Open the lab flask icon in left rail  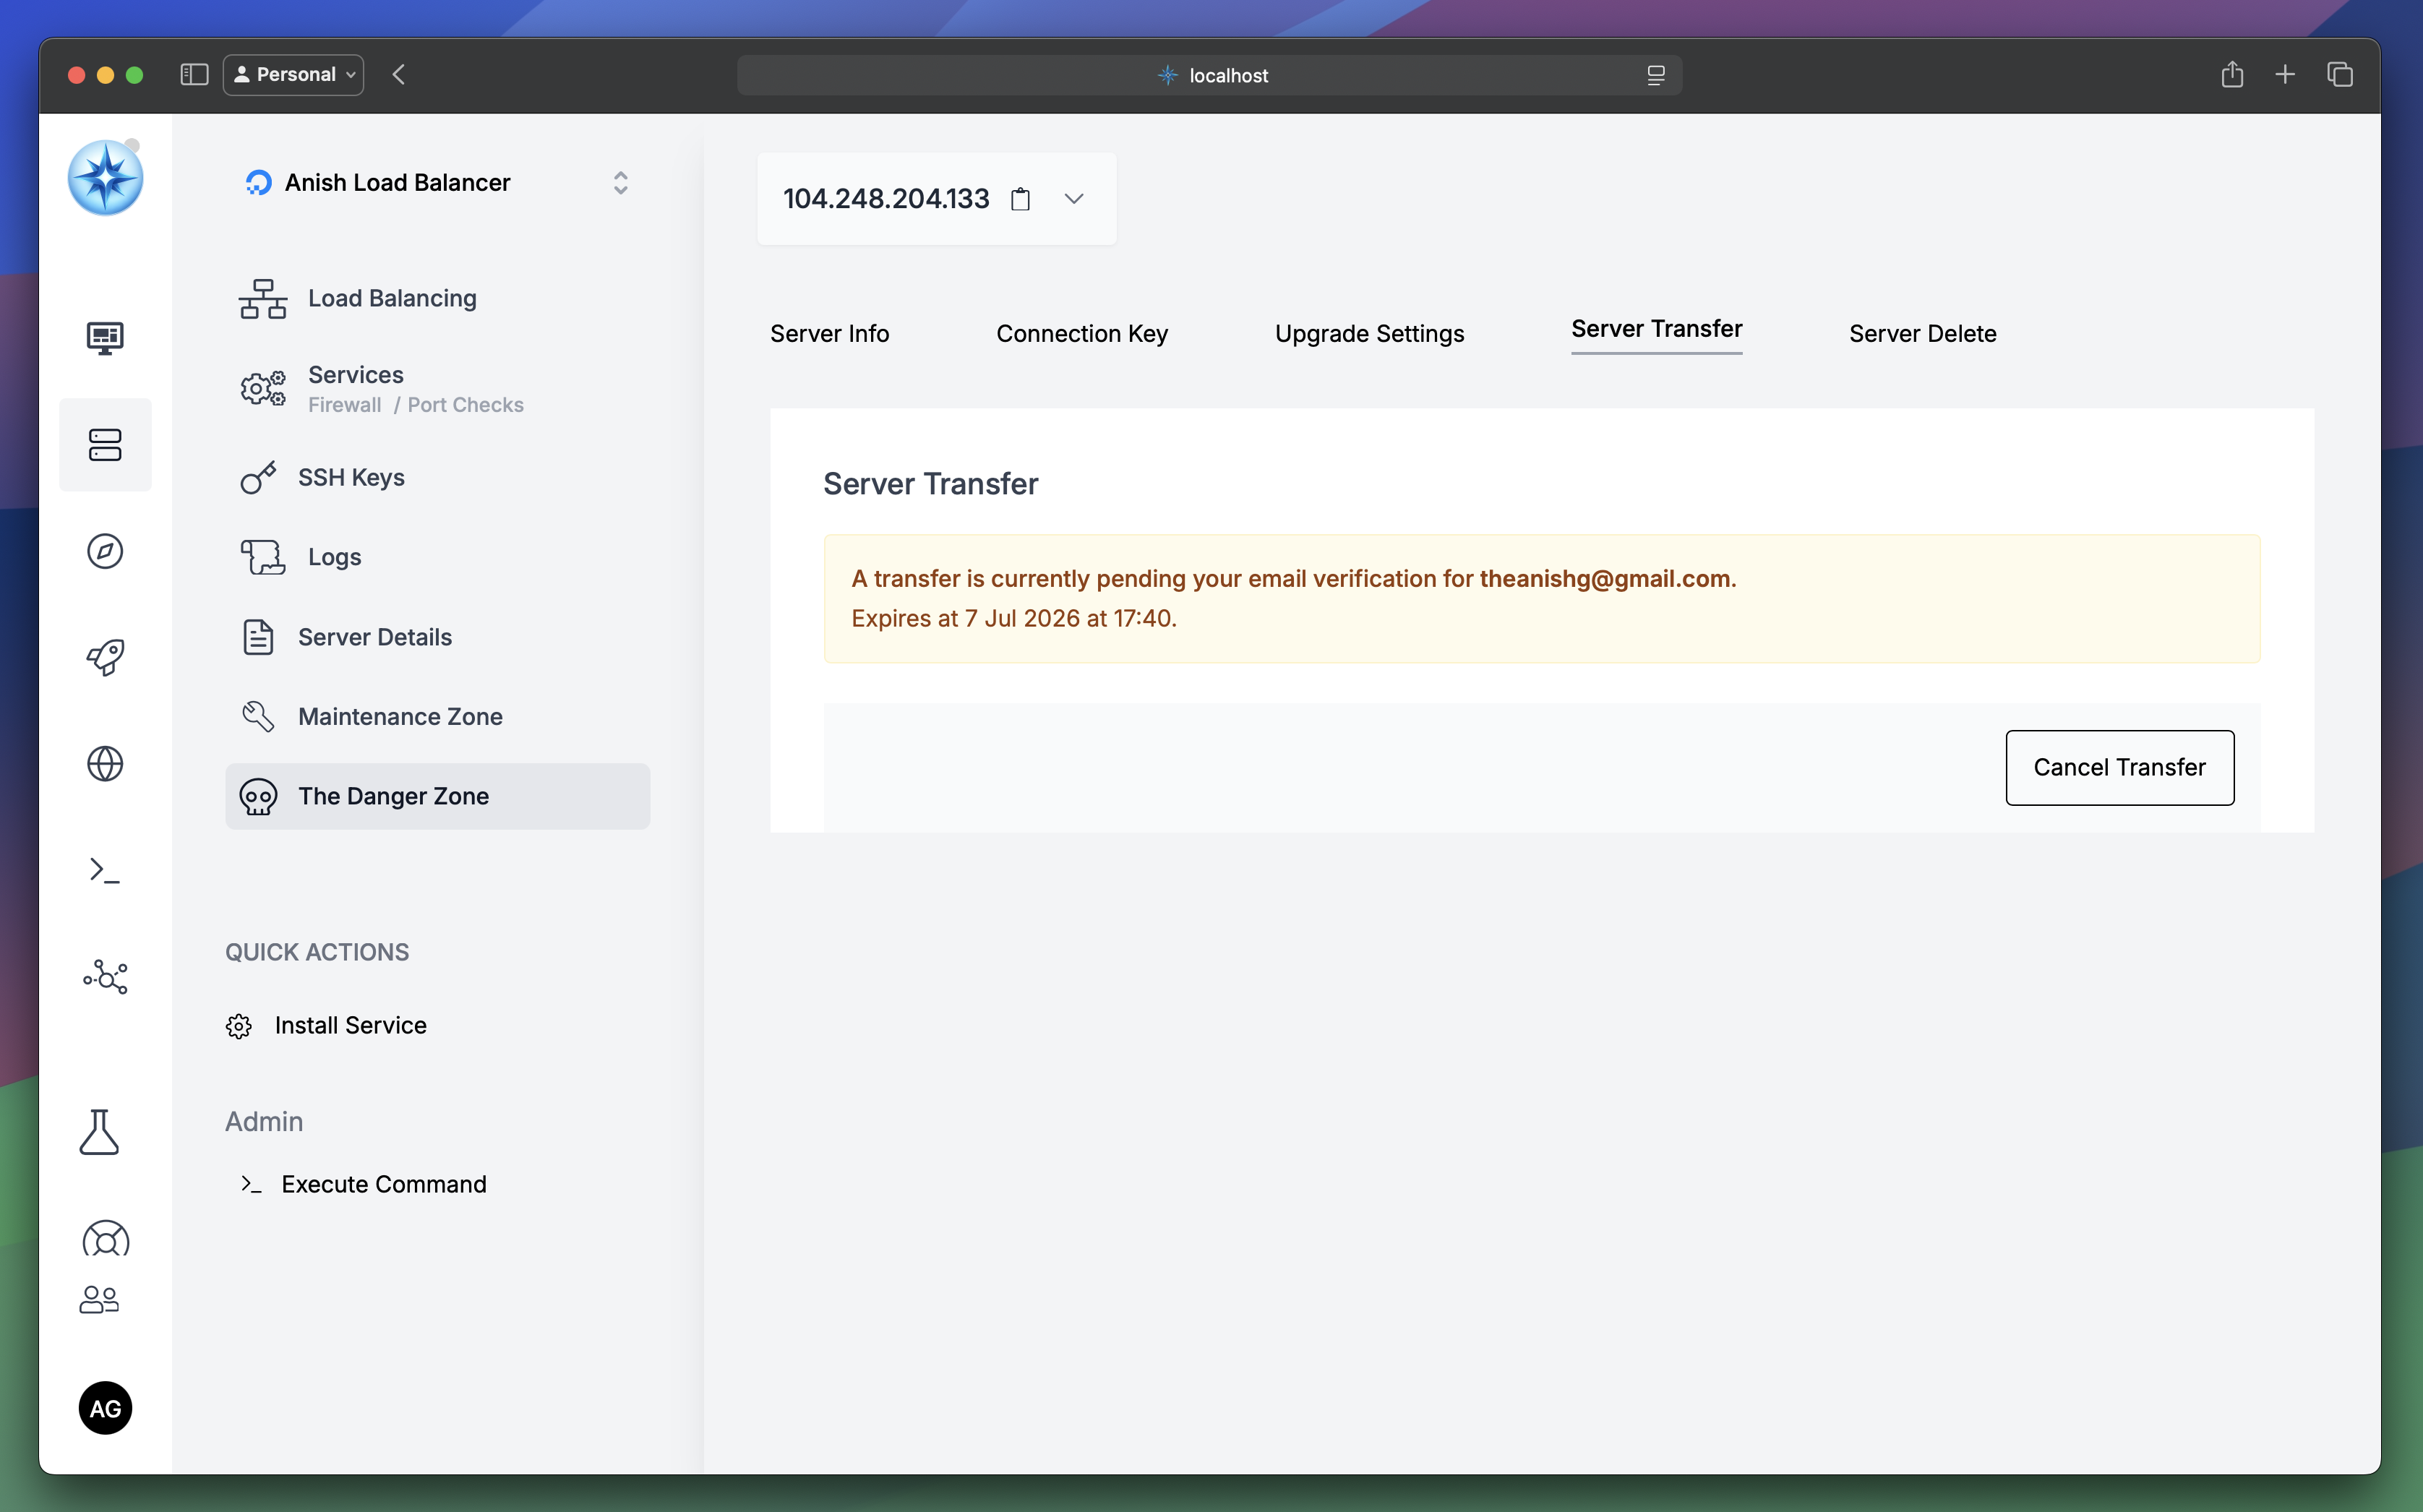pos(99,1132)
